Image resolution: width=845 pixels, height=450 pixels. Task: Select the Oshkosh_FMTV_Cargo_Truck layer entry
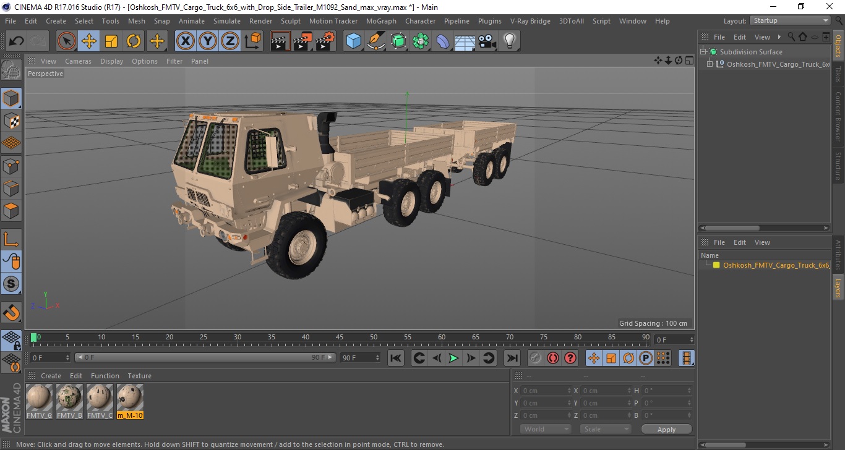click(x=776, y=265)
